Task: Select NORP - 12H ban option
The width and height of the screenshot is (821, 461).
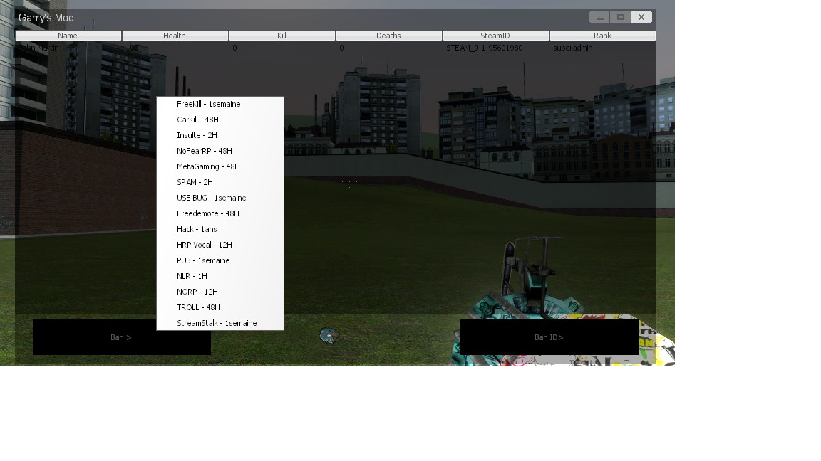Action: point(220,292)
